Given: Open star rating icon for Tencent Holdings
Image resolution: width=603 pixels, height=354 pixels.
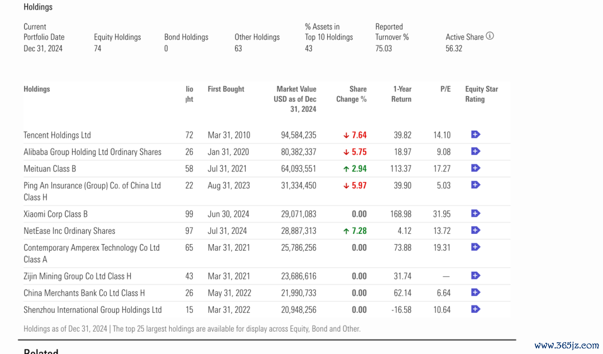Looking at the screenshot, I should point(475,135).
